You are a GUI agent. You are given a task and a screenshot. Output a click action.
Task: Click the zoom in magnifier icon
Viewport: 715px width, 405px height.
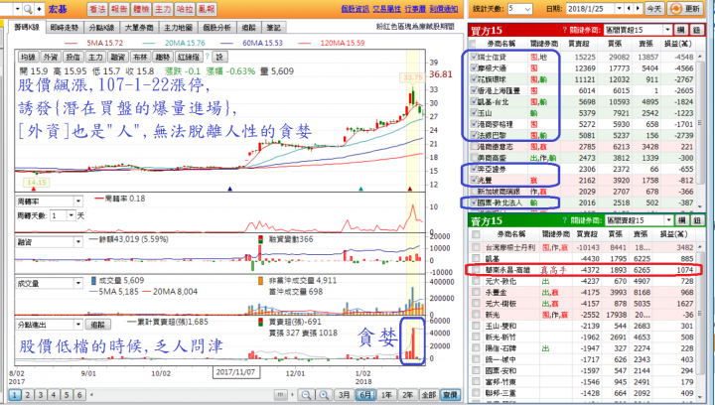(324, 395)
